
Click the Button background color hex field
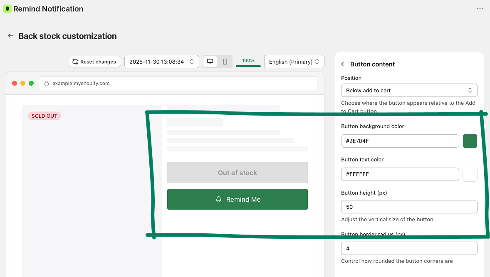400,141
